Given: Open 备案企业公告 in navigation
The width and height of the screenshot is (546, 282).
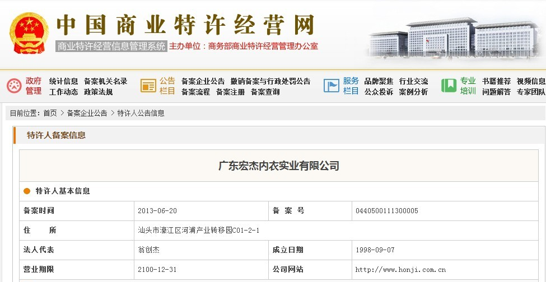Looking at the screenshot, I should point(203,81).
